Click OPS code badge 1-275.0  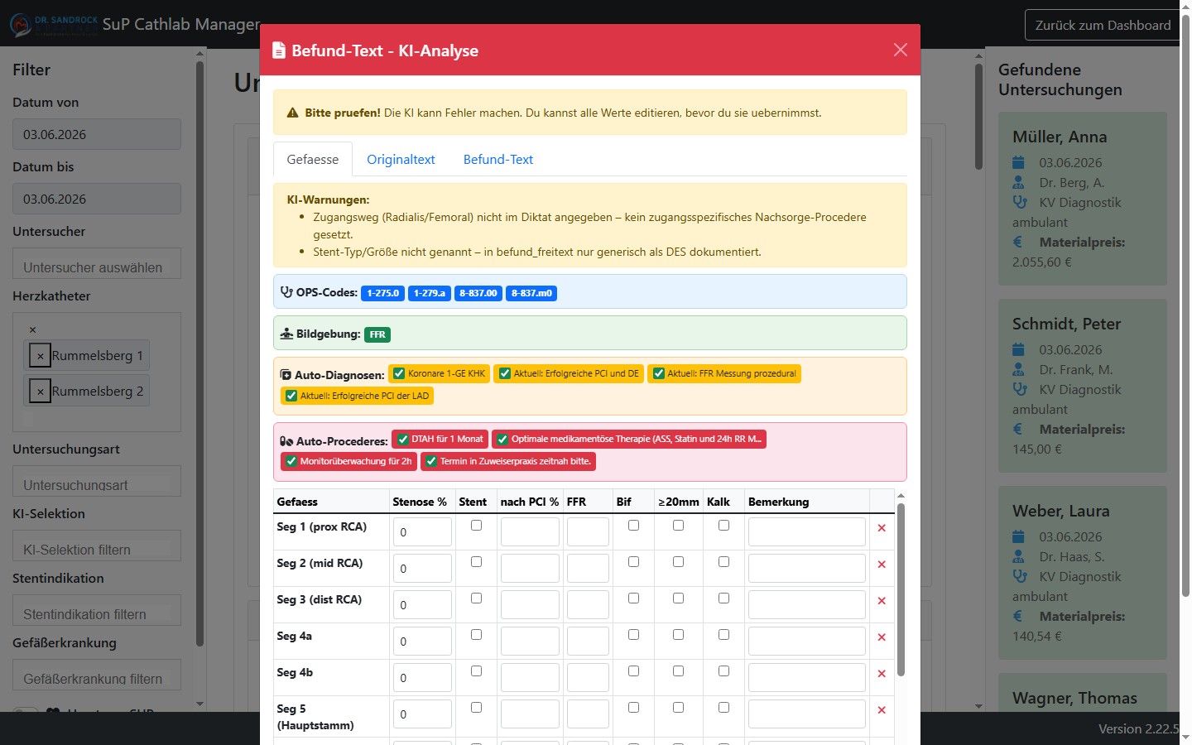[x=383, y=293]
